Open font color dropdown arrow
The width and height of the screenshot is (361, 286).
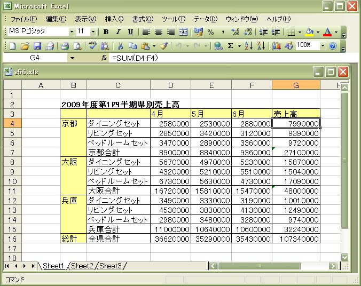336,32
